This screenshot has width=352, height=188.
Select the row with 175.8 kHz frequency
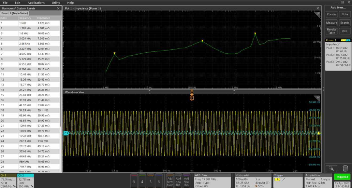[30, 136]
